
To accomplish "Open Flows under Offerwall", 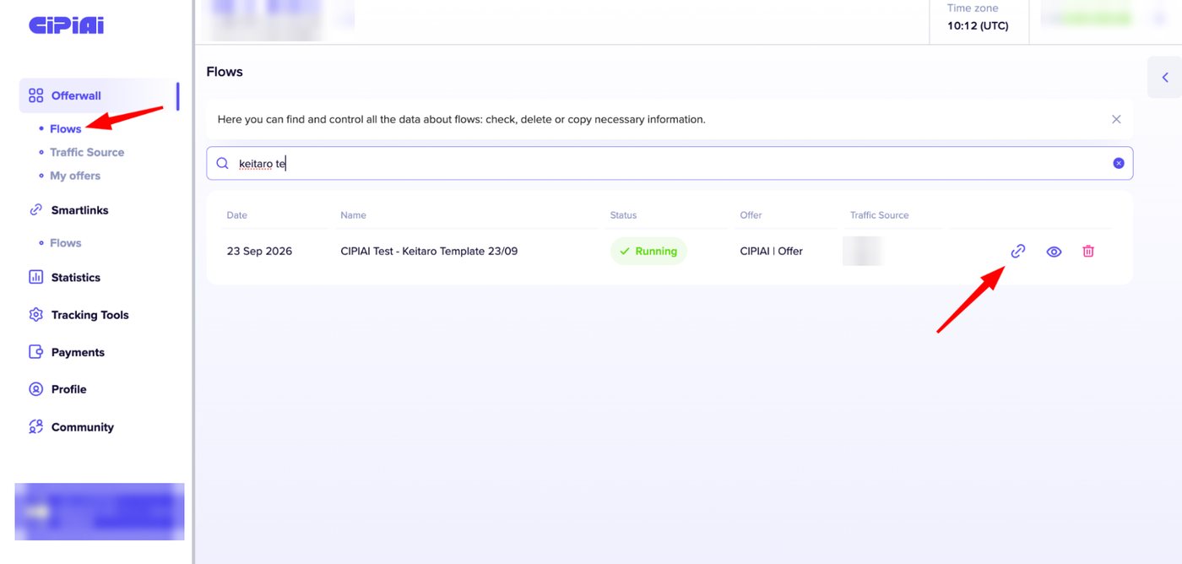I will (65, 128).
